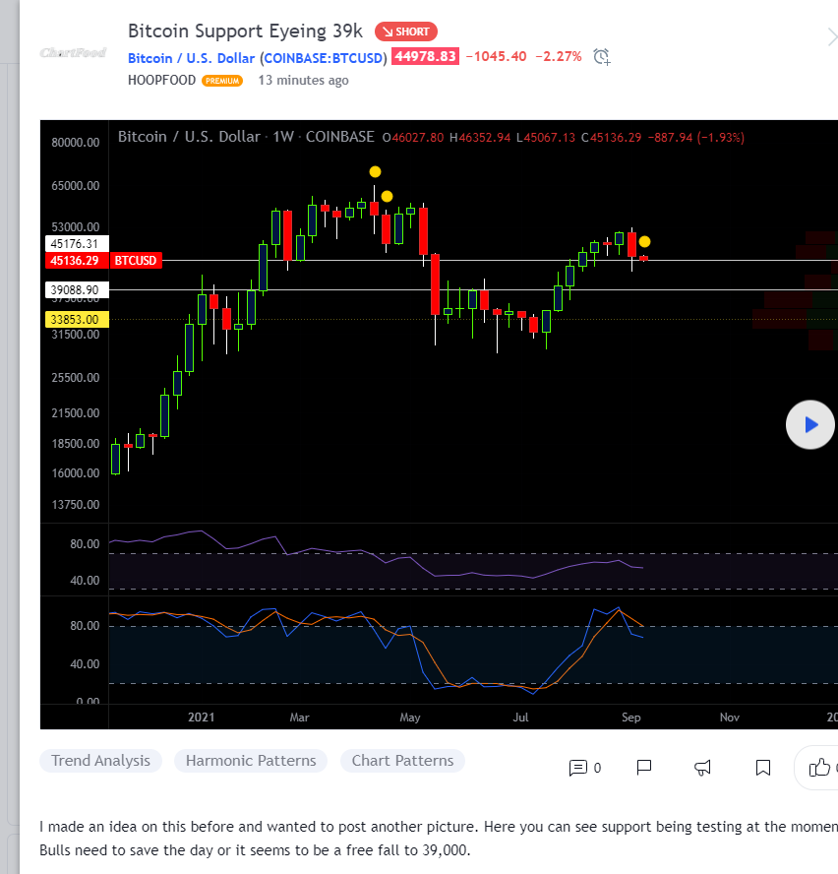Click the yellow dot marker near Sep candle
Image resolution: width=838 pixels, height=874 pixels.
click(x=644, y=241)
